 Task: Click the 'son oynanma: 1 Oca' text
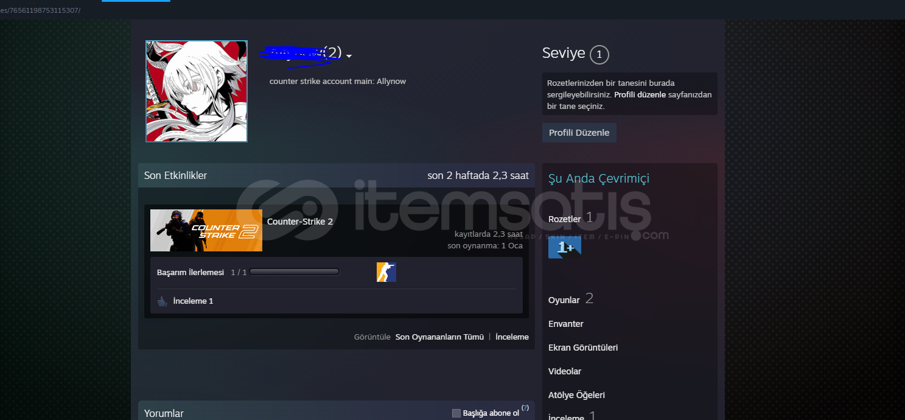point(485,246)
